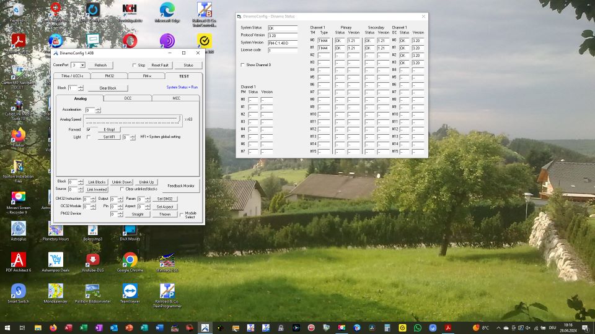
Task: Switch to the PM32 tab
Action: click(x=108, y=76)
